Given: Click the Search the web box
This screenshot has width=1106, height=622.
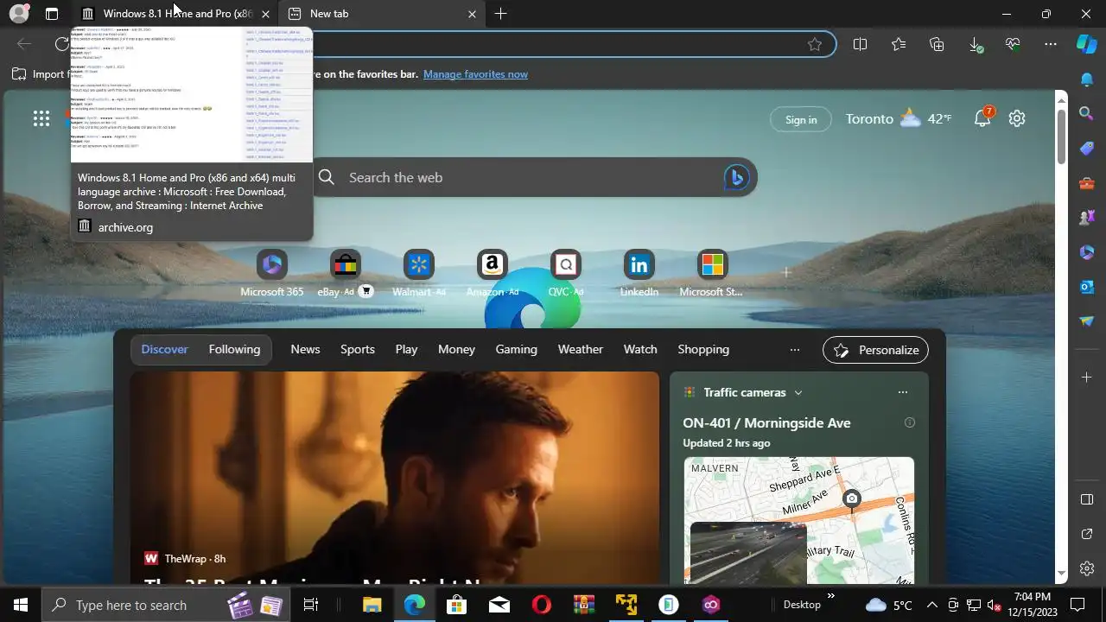Looking at the screenshot, I should (x=533, y=177).
